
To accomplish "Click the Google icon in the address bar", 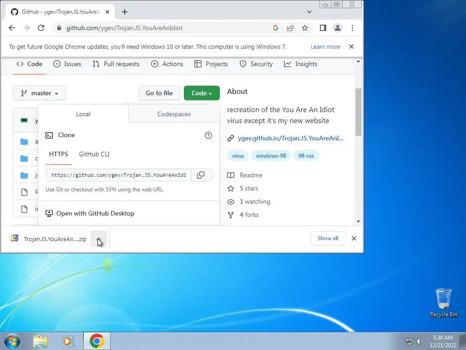I will [275, 28].
